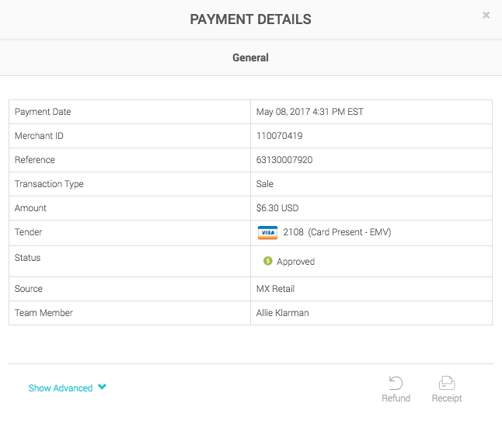Select the payment date May 08, 2017 value
Image resolution: width=502 pixels, height=424 pixels.
(x=309, y=112)
